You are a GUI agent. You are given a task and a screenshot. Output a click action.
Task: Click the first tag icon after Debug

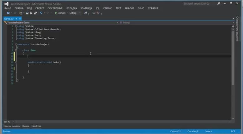[94, 13]
